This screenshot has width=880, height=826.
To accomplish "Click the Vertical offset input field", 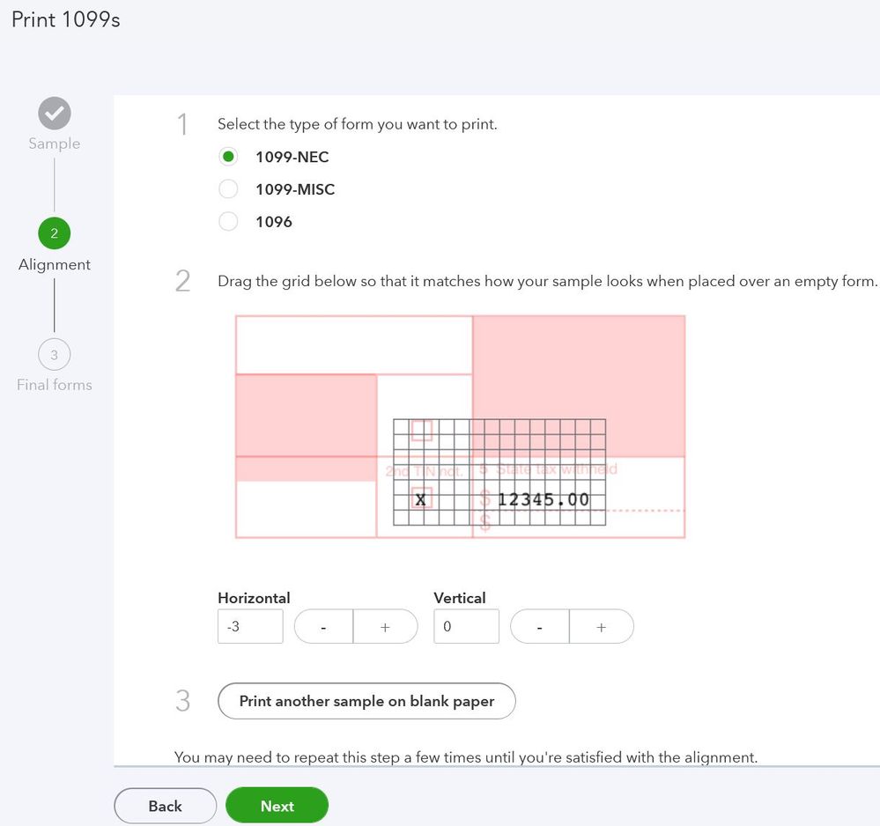I will (x=466, y=627).
